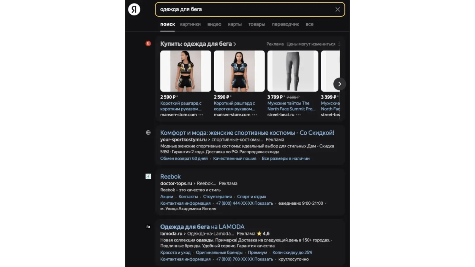Click the Lamoda favicon icon
This screenshot has width=475, height=267.
148,227
